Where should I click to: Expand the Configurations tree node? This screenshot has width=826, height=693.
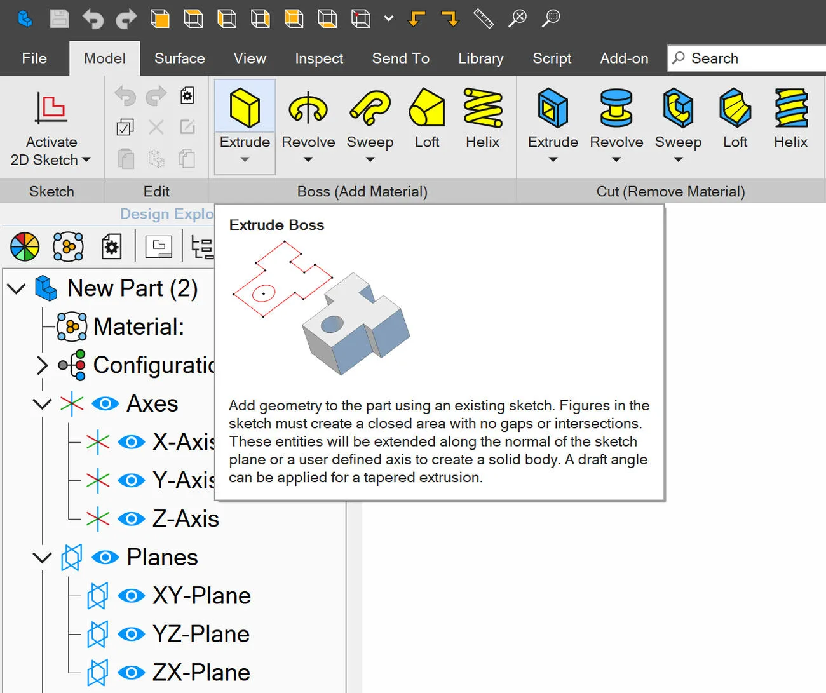pyautogui.click(x=42, y=365)
